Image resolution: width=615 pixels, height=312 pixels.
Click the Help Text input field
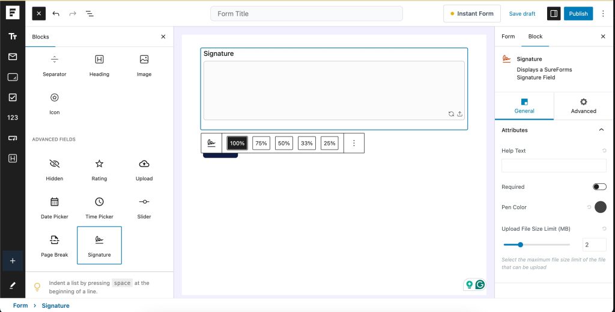[x=553, y=166]
